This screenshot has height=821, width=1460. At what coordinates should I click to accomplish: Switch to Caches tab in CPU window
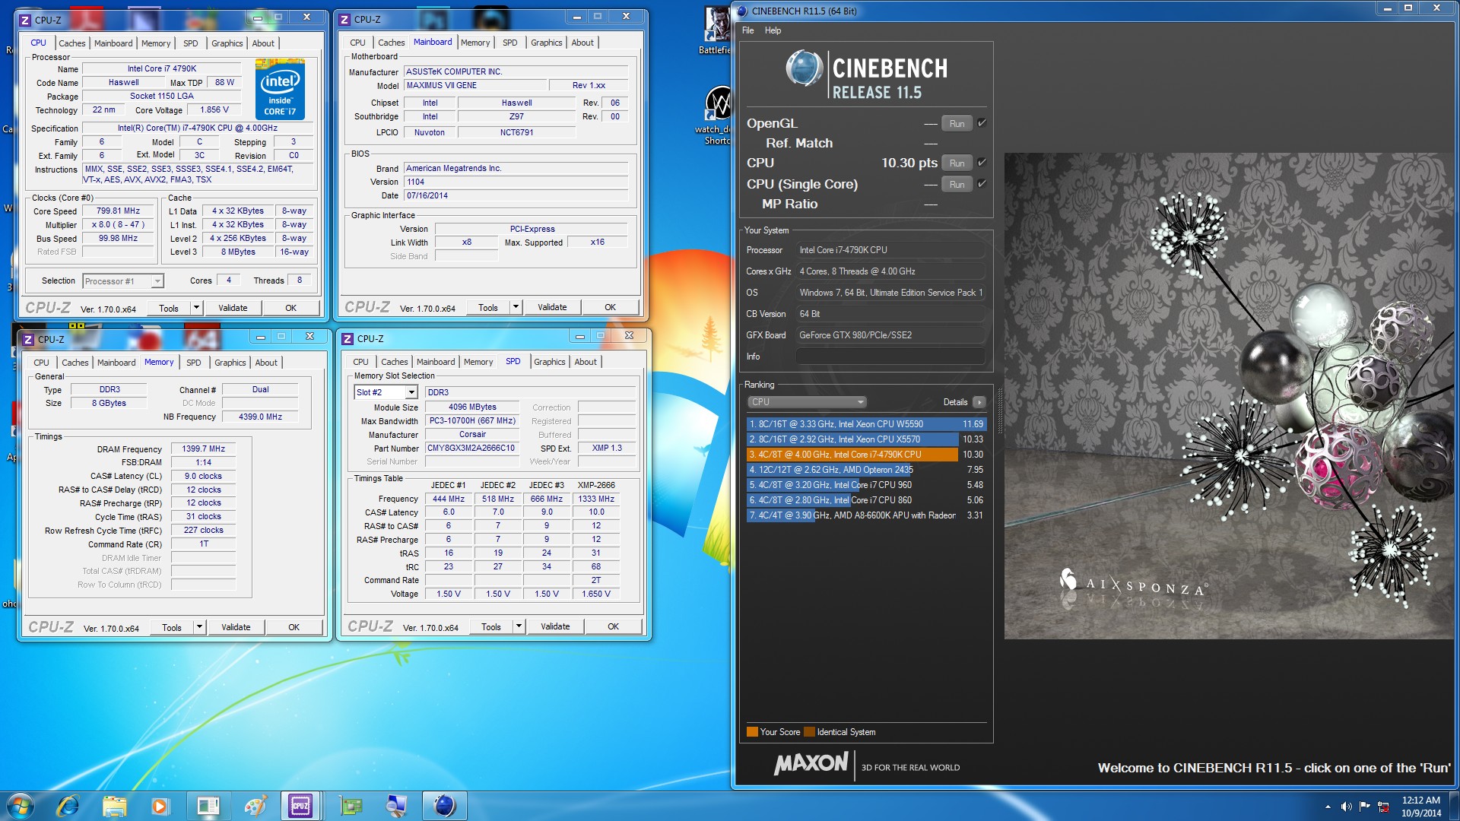click(72, 43)
